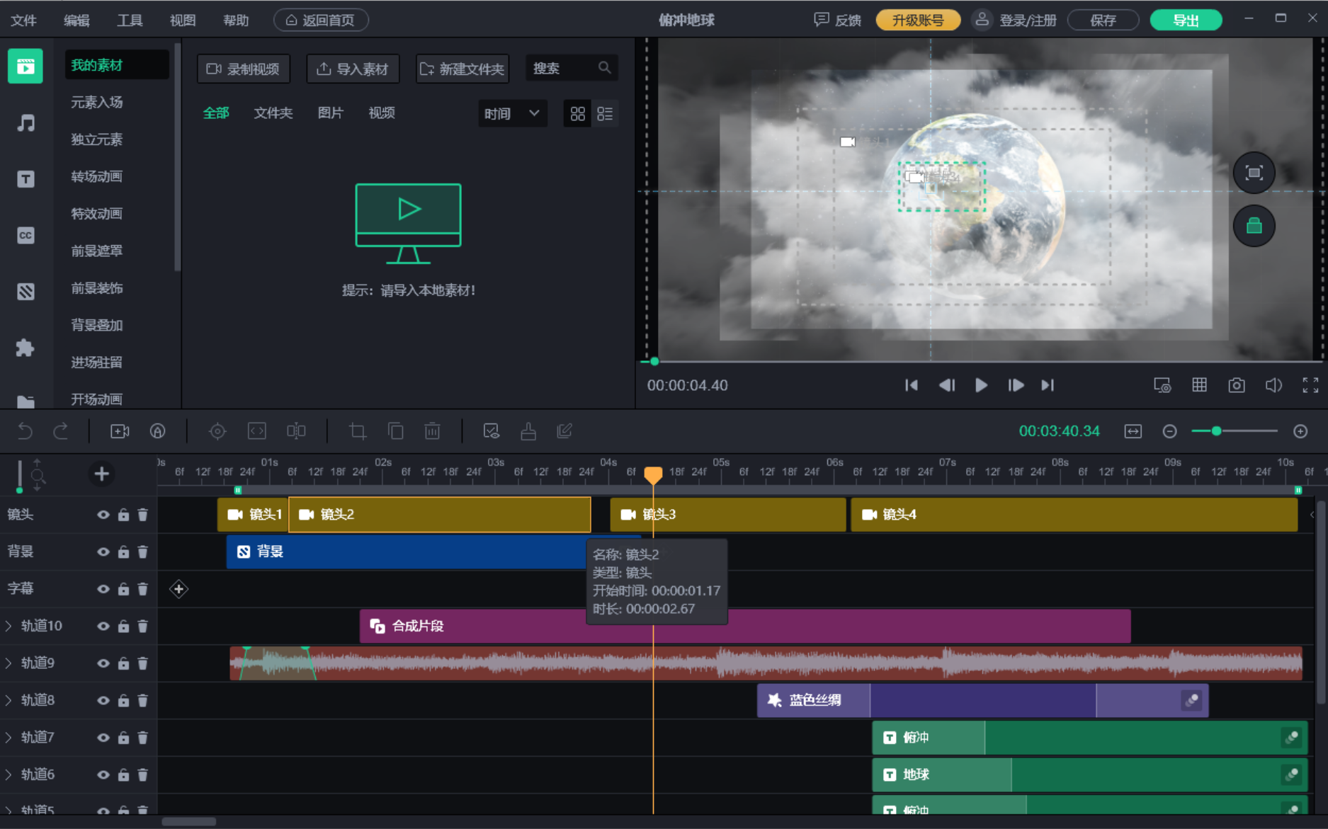Click the crop tool icon
This screenshot has width=1328, height=829.
tap(358, 431)
